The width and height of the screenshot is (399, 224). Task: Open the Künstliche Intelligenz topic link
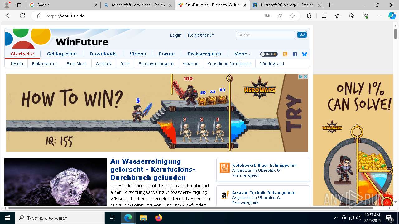click(229, 63)
